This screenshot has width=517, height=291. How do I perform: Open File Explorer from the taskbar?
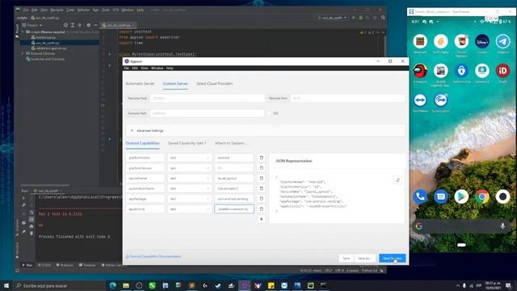coord(126,285)
